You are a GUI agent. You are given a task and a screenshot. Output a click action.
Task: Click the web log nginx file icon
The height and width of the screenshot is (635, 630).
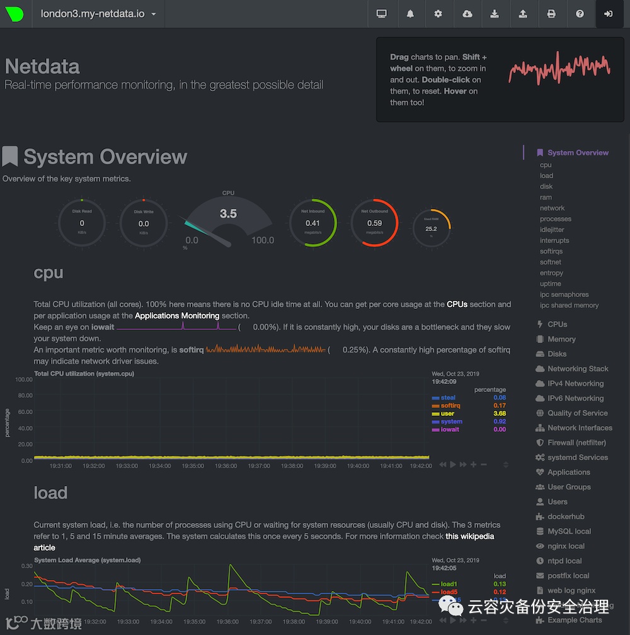click(x=540, y=590)
